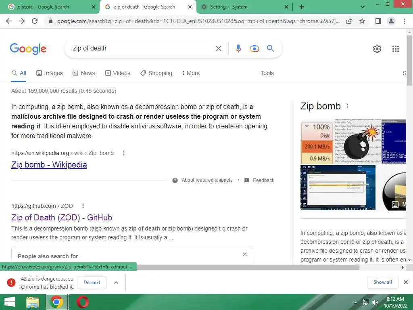The height and width of the screenshot is (310, 413).
Task: Show hidden system tray icons
Action: click(x=356, y=302)
